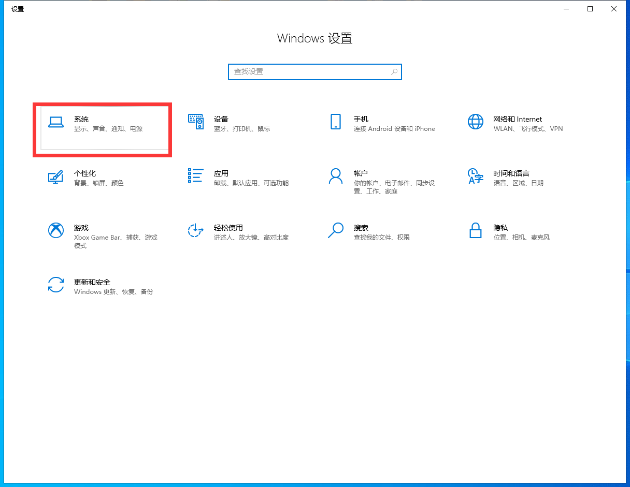The height and width of the screenshot is (487, 630).
Task: Open the 时间和语言 clock-letter icon
Action: [x=475, y=176]
